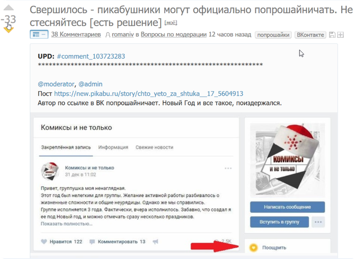The width and height of the screenshot is (356, 259).
Task: Downvote the post with the orange down arrow
Action: click(x=9, y=30)
